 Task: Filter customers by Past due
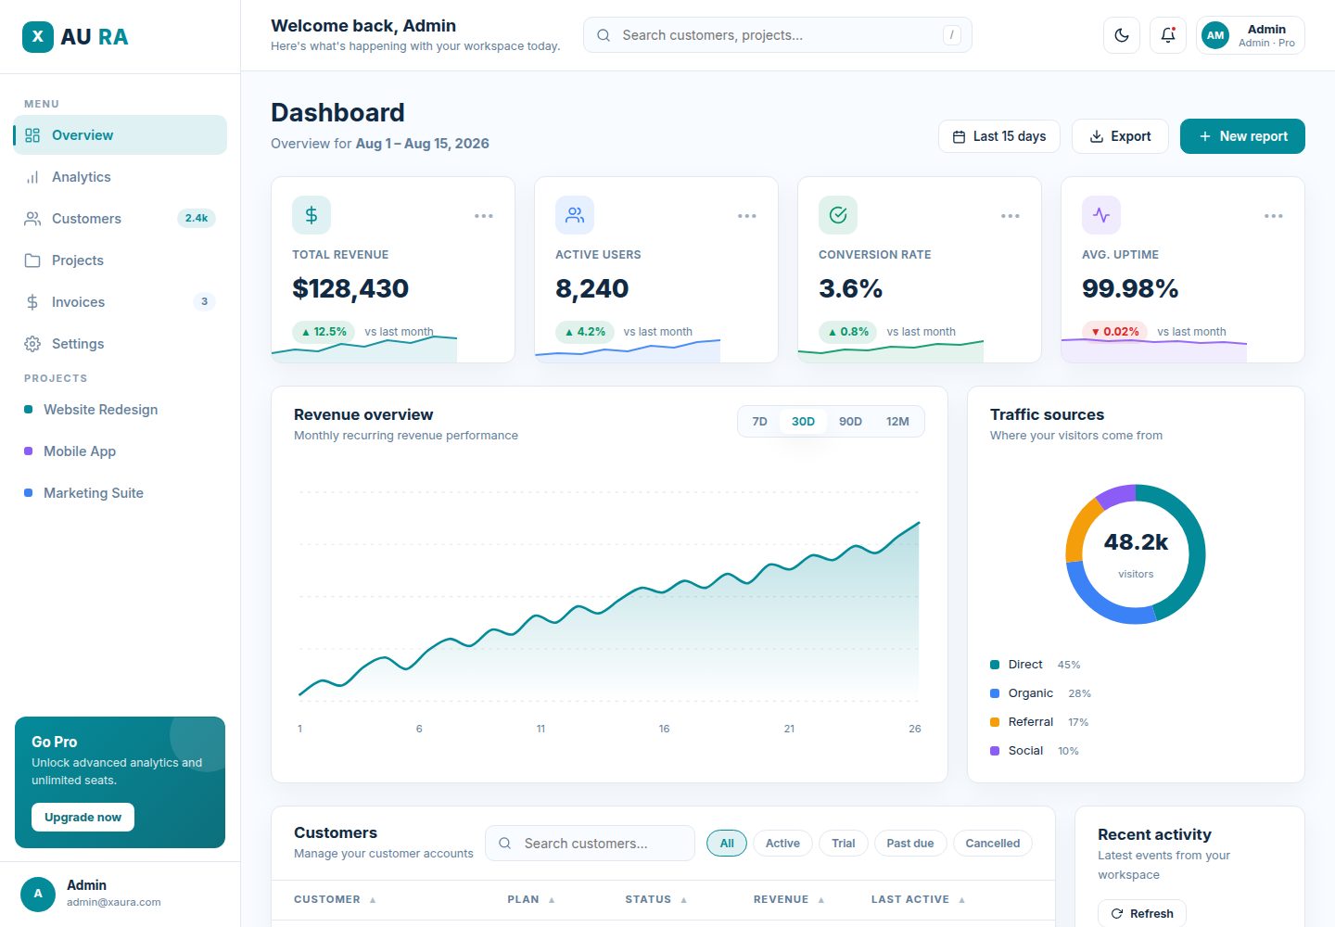pos(910,843)
